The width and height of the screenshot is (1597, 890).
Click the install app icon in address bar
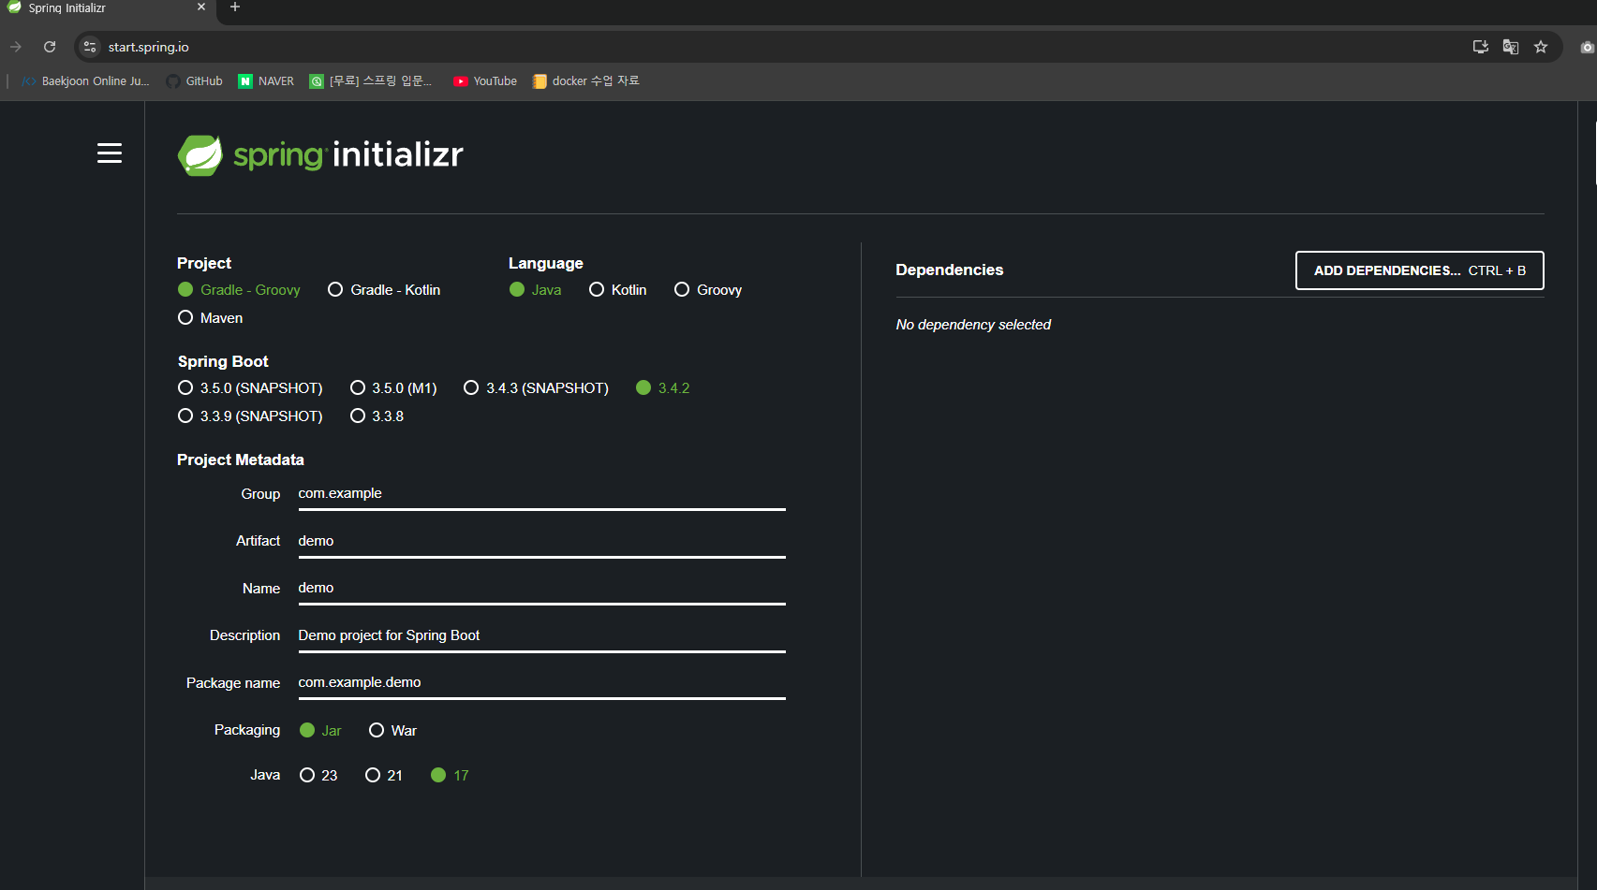pos(1481,47)
